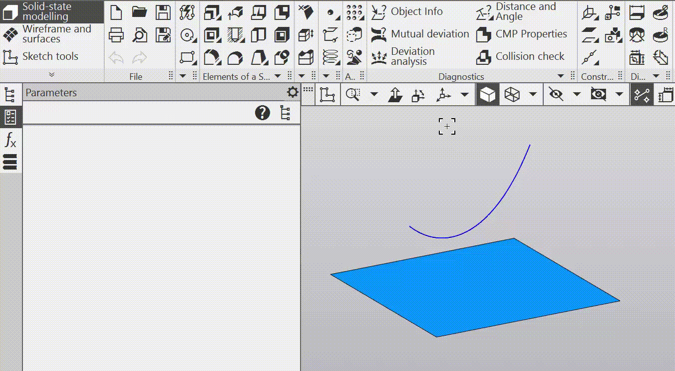Toggle wireframe display mode
675x371 pixels.
pyautogui.click(x=512, y=94)
